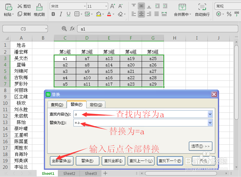The image size is (241, 177).
Task: Click the decrease indent icon
Action: click(158, 6)
